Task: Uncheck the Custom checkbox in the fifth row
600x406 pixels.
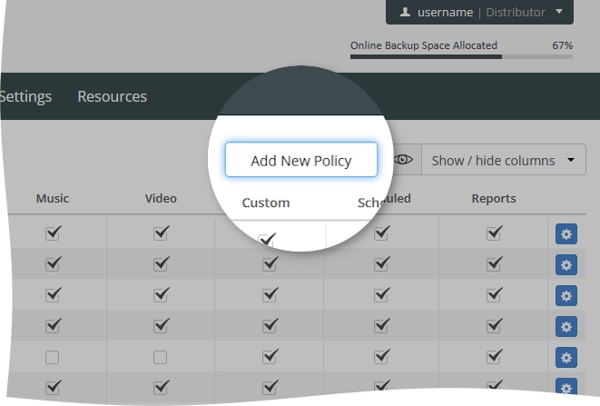Action: point(270,357)
